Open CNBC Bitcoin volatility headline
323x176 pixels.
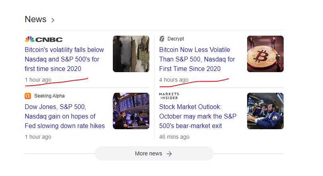tap(64, 59)
